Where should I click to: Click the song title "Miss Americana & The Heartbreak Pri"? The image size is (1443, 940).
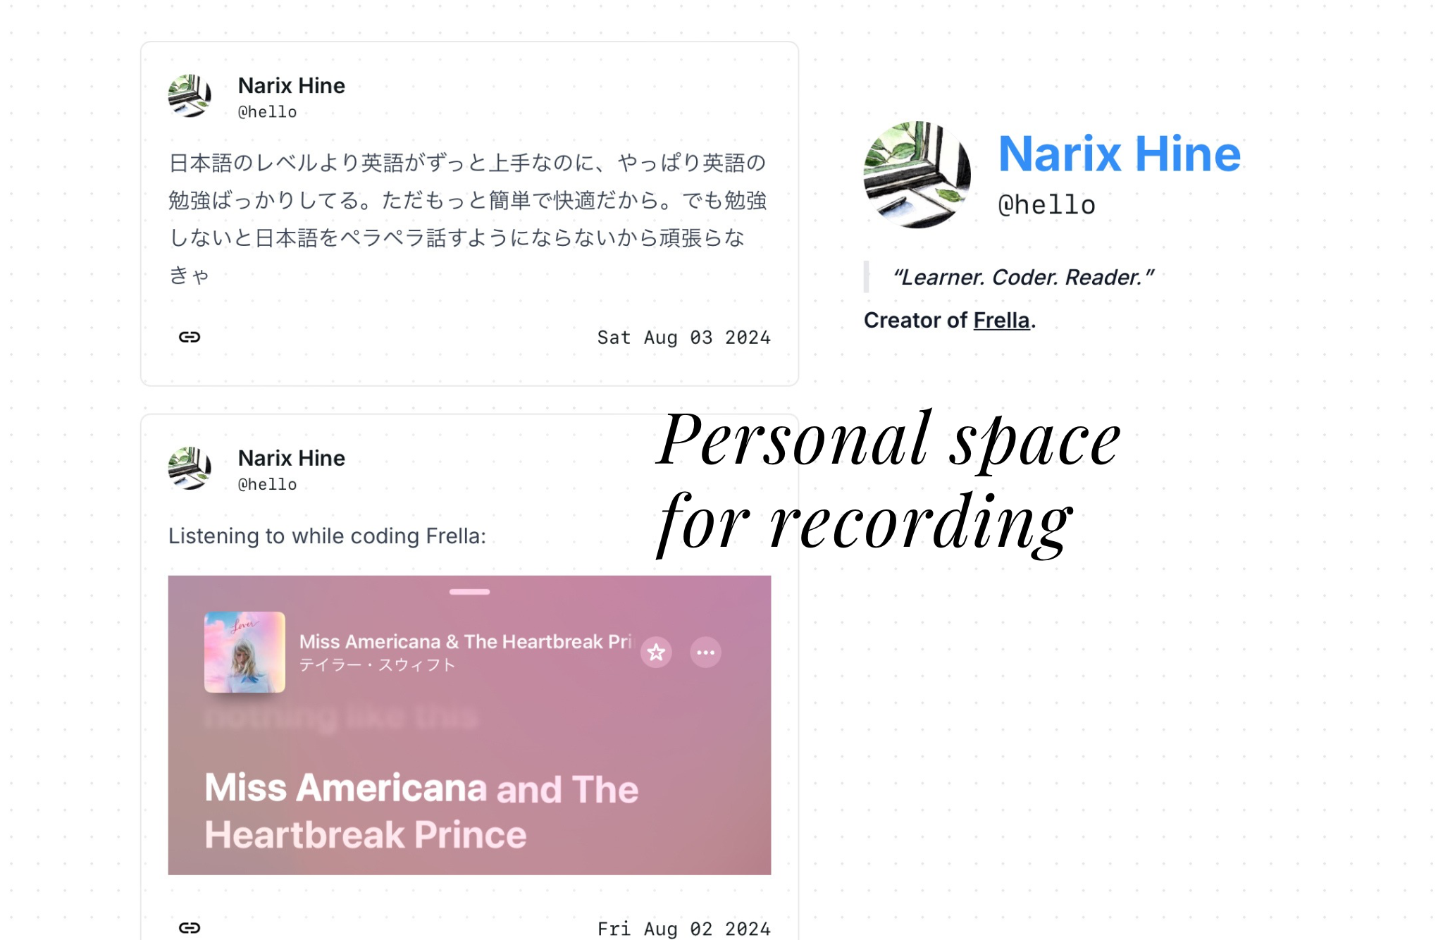[x=466, y=642]
